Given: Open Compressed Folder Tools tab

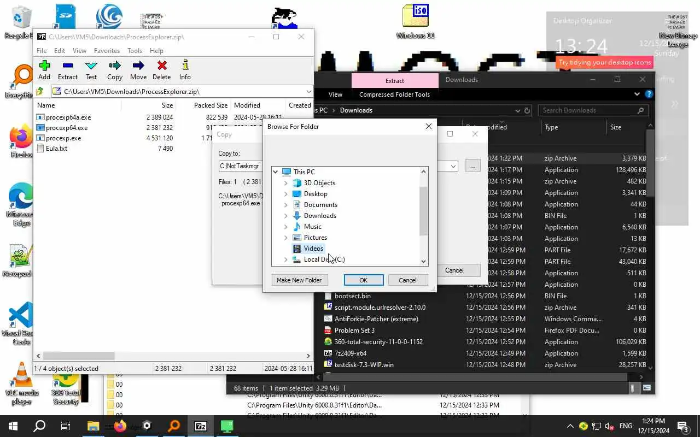Looking at the screenshot, I should 394,95.
